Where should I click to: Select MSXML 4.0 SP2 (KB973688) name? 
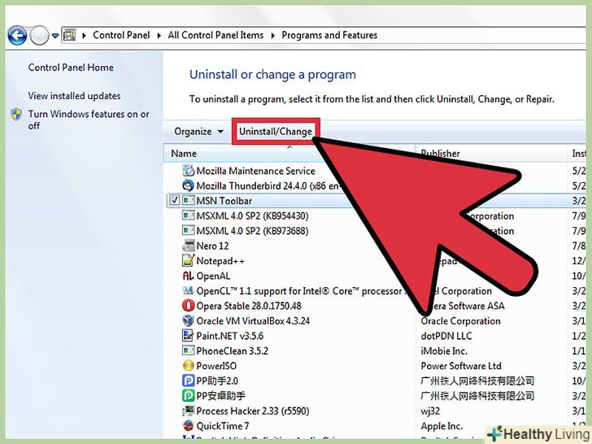(x=252, y=231)
